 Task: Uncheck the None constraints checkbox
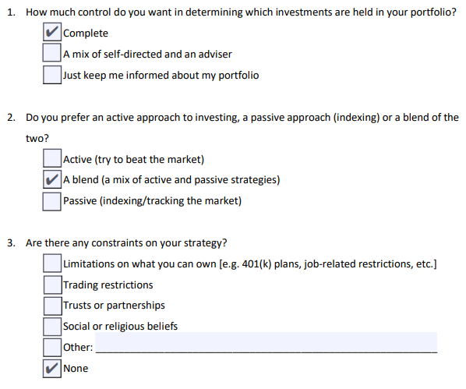tap(52, 369)
